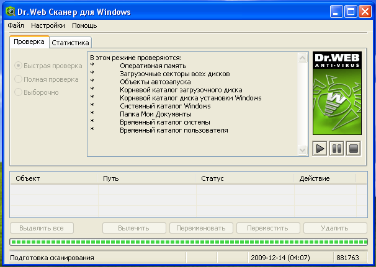Viewport: 376px width, 267px height.
Task: Click the heading В этом режиме проверяются
Action: click(x=136, y=58)
